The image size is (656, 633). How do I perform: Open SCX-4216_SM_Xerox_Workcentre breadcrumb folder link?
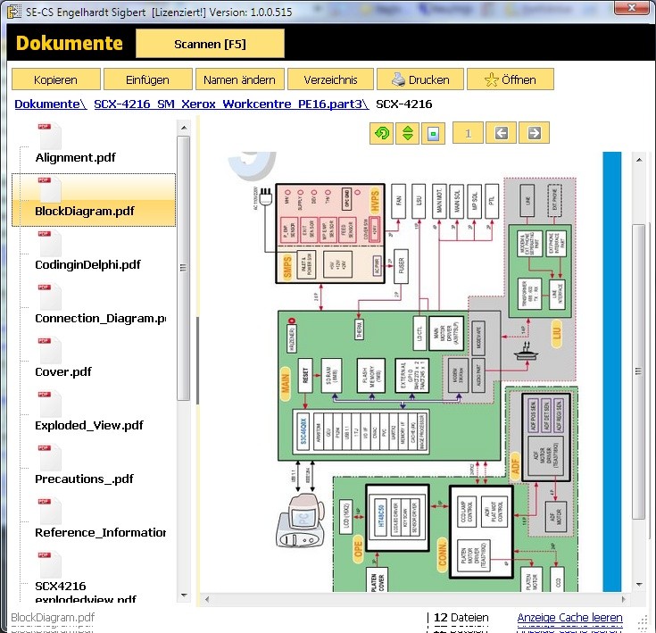pyautogui.click(x=230, y=104)
